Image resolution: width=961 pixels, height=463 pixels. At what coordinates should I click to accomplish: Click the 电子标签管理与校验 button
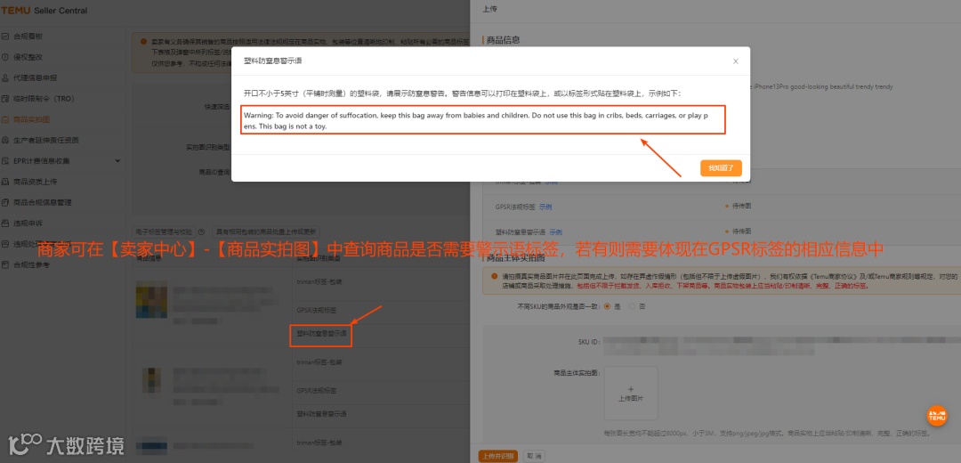coord(164,231)
